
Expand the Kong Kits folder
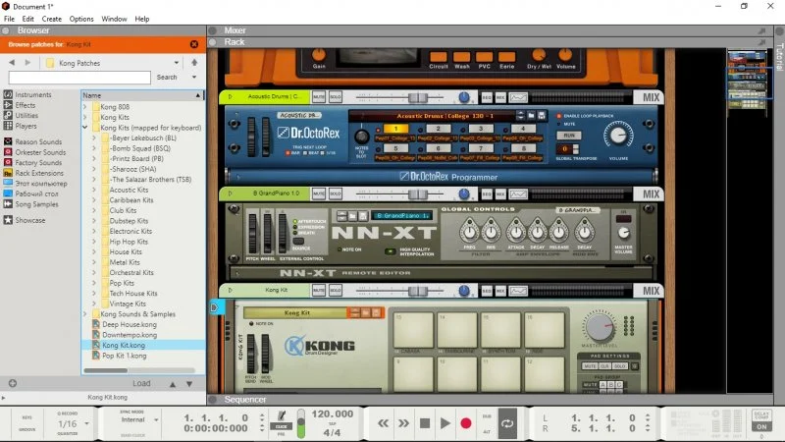point(85,117)
